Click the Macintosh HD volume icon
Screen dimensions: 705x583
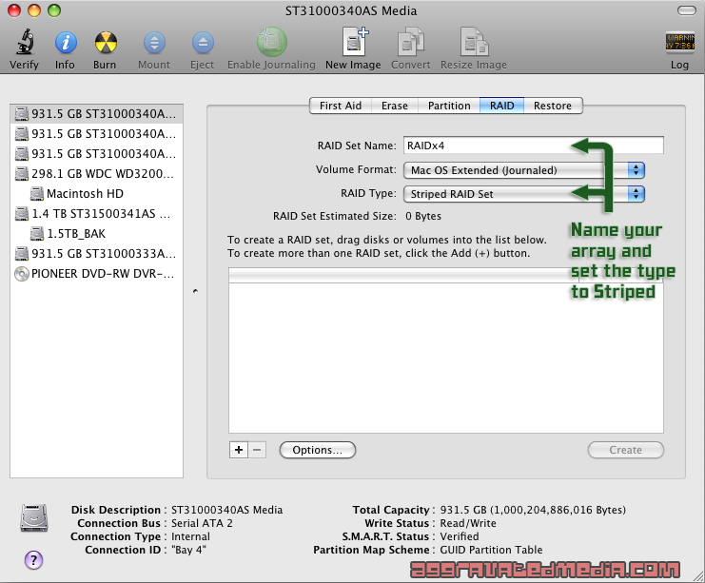(37, 194)
